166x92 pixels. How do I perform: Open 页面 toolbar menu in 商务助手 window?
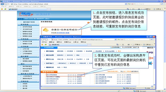point(147,9)
